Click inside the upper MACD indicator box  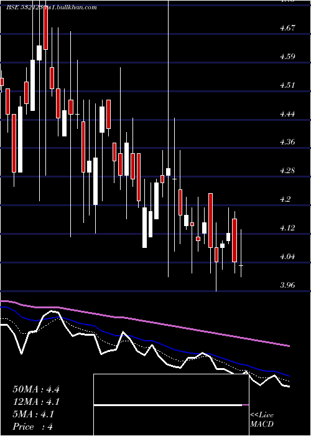coord(171,389)
